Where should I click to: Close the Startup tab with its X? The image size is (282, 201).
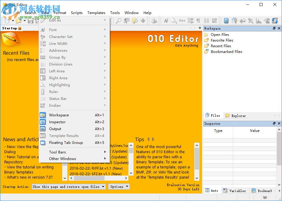(20, 28)
